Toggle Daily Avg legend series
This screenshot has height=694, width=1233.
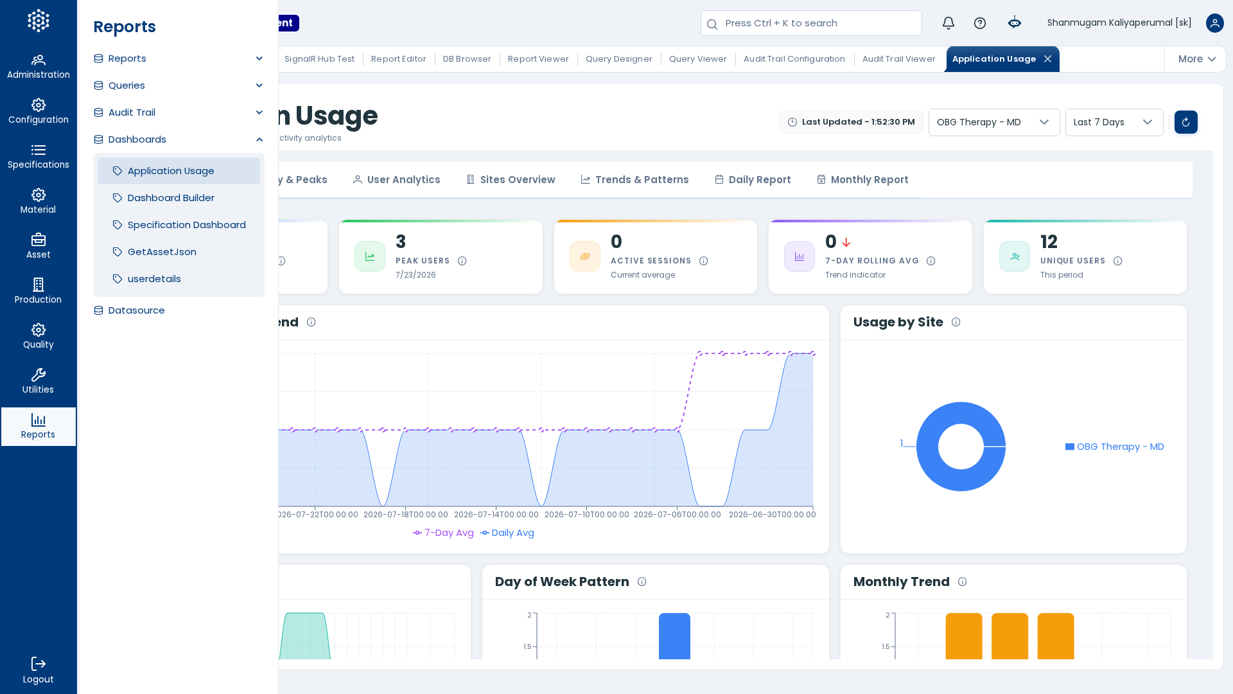pyautogui.click(x=507, y=533)
